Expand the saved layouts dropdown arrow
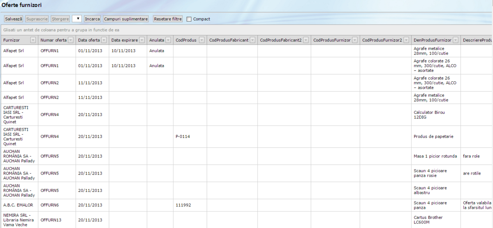 [x=78, y=19]
